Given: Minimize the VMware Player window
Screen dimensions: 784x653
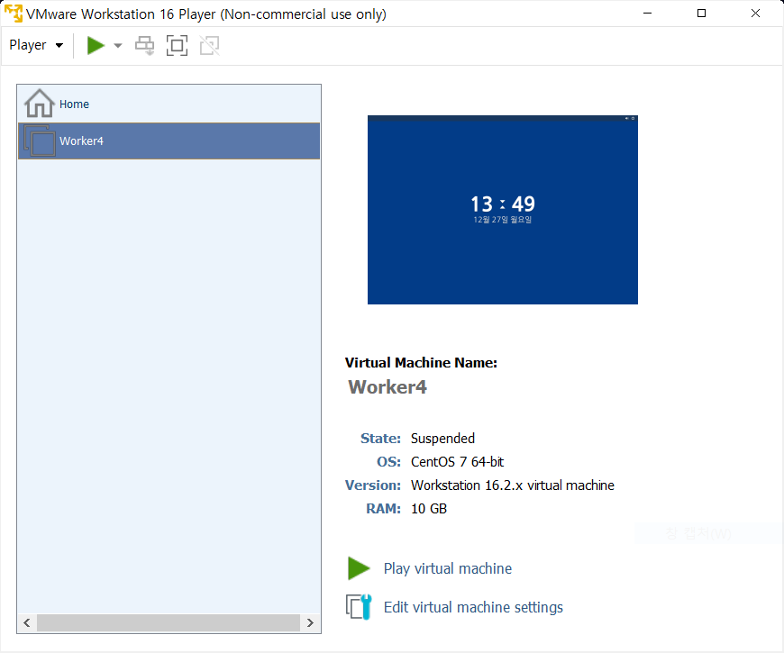Looking at the screenshot, I should (648, 14).
